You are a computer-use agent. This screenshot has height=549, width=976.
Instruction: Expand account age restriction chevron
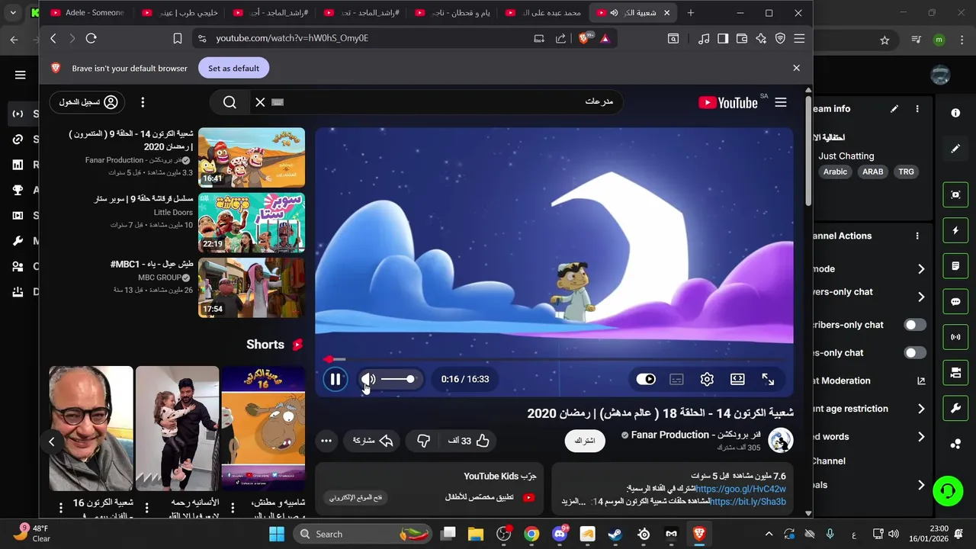point(921,409)
